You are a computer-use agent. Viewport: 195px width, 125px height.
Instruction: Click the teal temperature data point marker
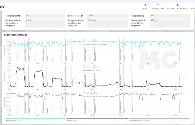tap(80, 41)
